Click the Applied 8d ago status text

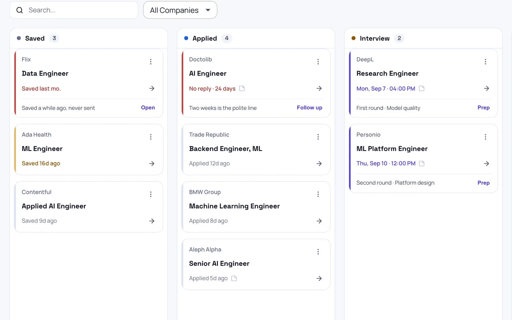coord(208,221)
